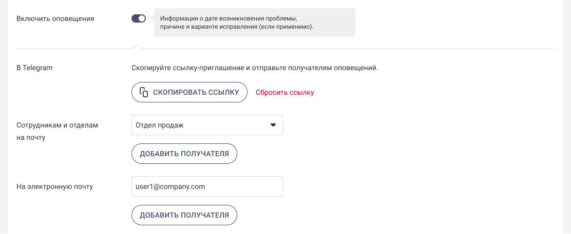Add recipient below the email field
The width and height of the screenshot is (571, 234).
(184, 215)
